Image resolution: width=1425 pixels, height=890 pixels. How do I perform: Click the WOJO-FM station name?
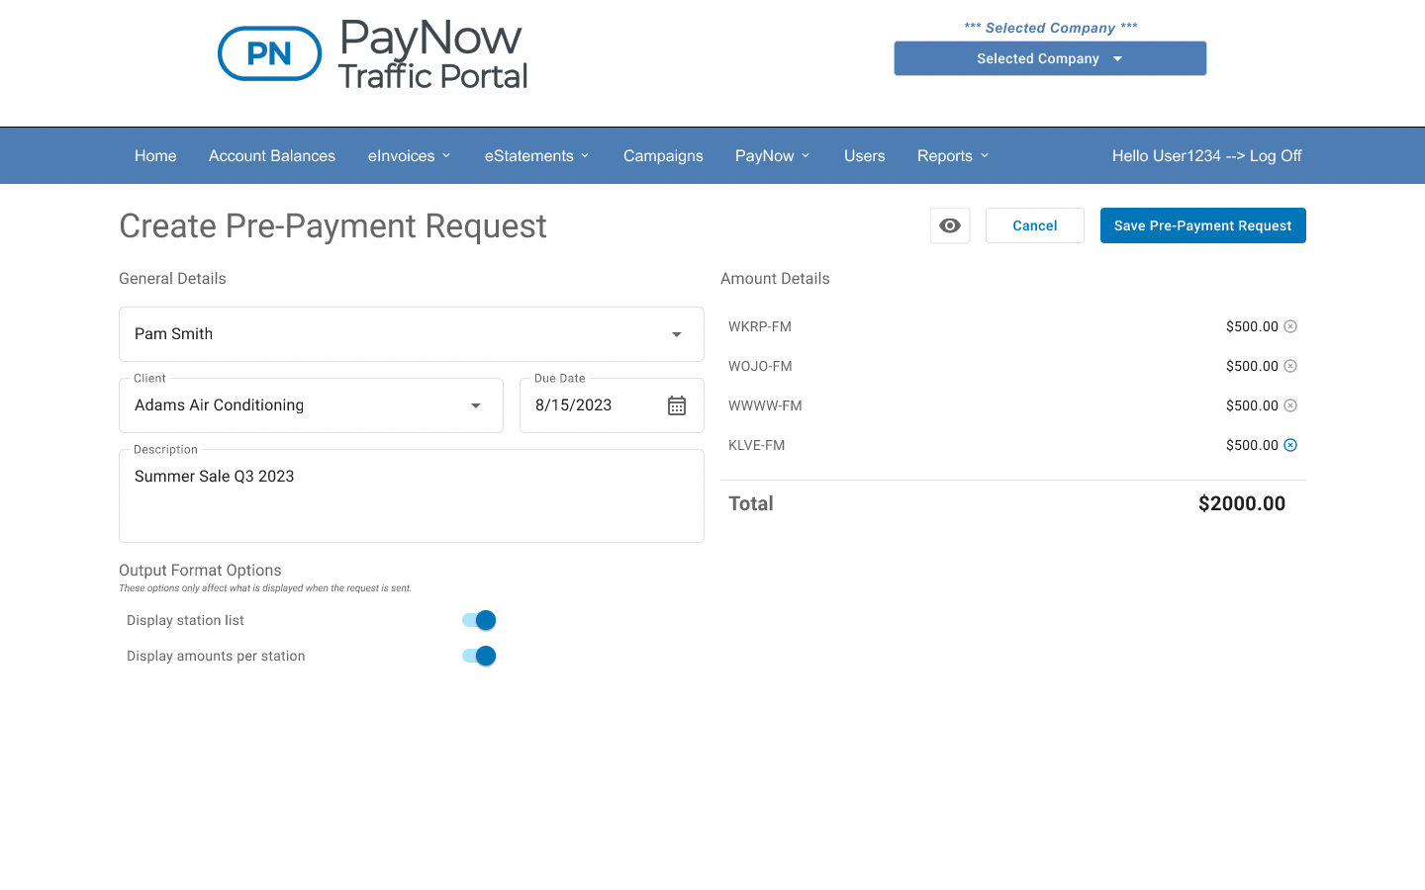760,366
